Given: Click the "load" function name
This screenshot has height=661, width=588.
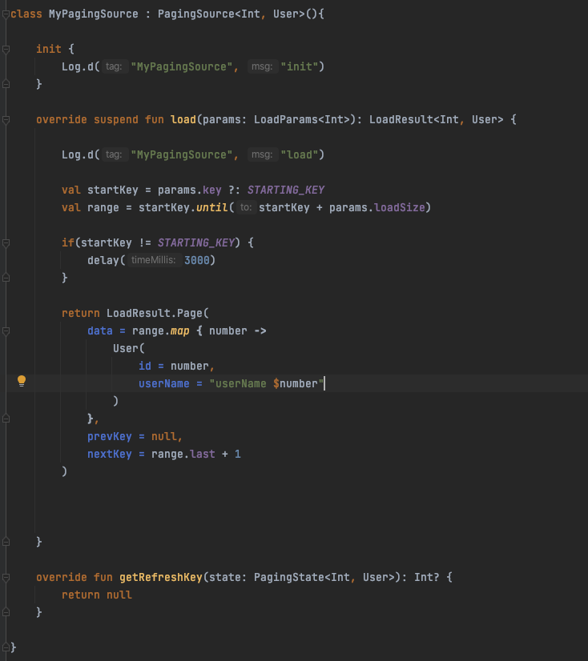Looking at the screenshot, I should (x=183, y=120).
